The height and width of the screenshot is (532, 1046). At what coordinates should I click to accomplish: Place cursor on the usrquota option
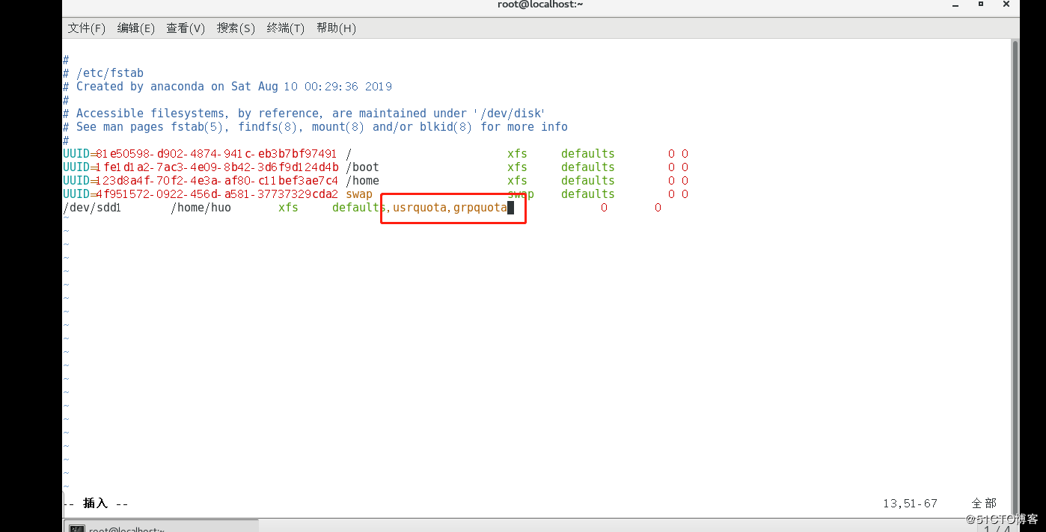pos(420,208)
